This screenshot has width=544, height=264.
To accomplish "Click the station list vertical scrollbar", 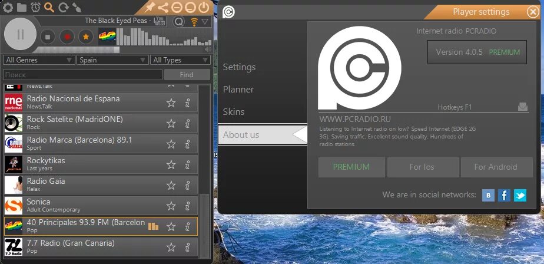I will [205, 225].
